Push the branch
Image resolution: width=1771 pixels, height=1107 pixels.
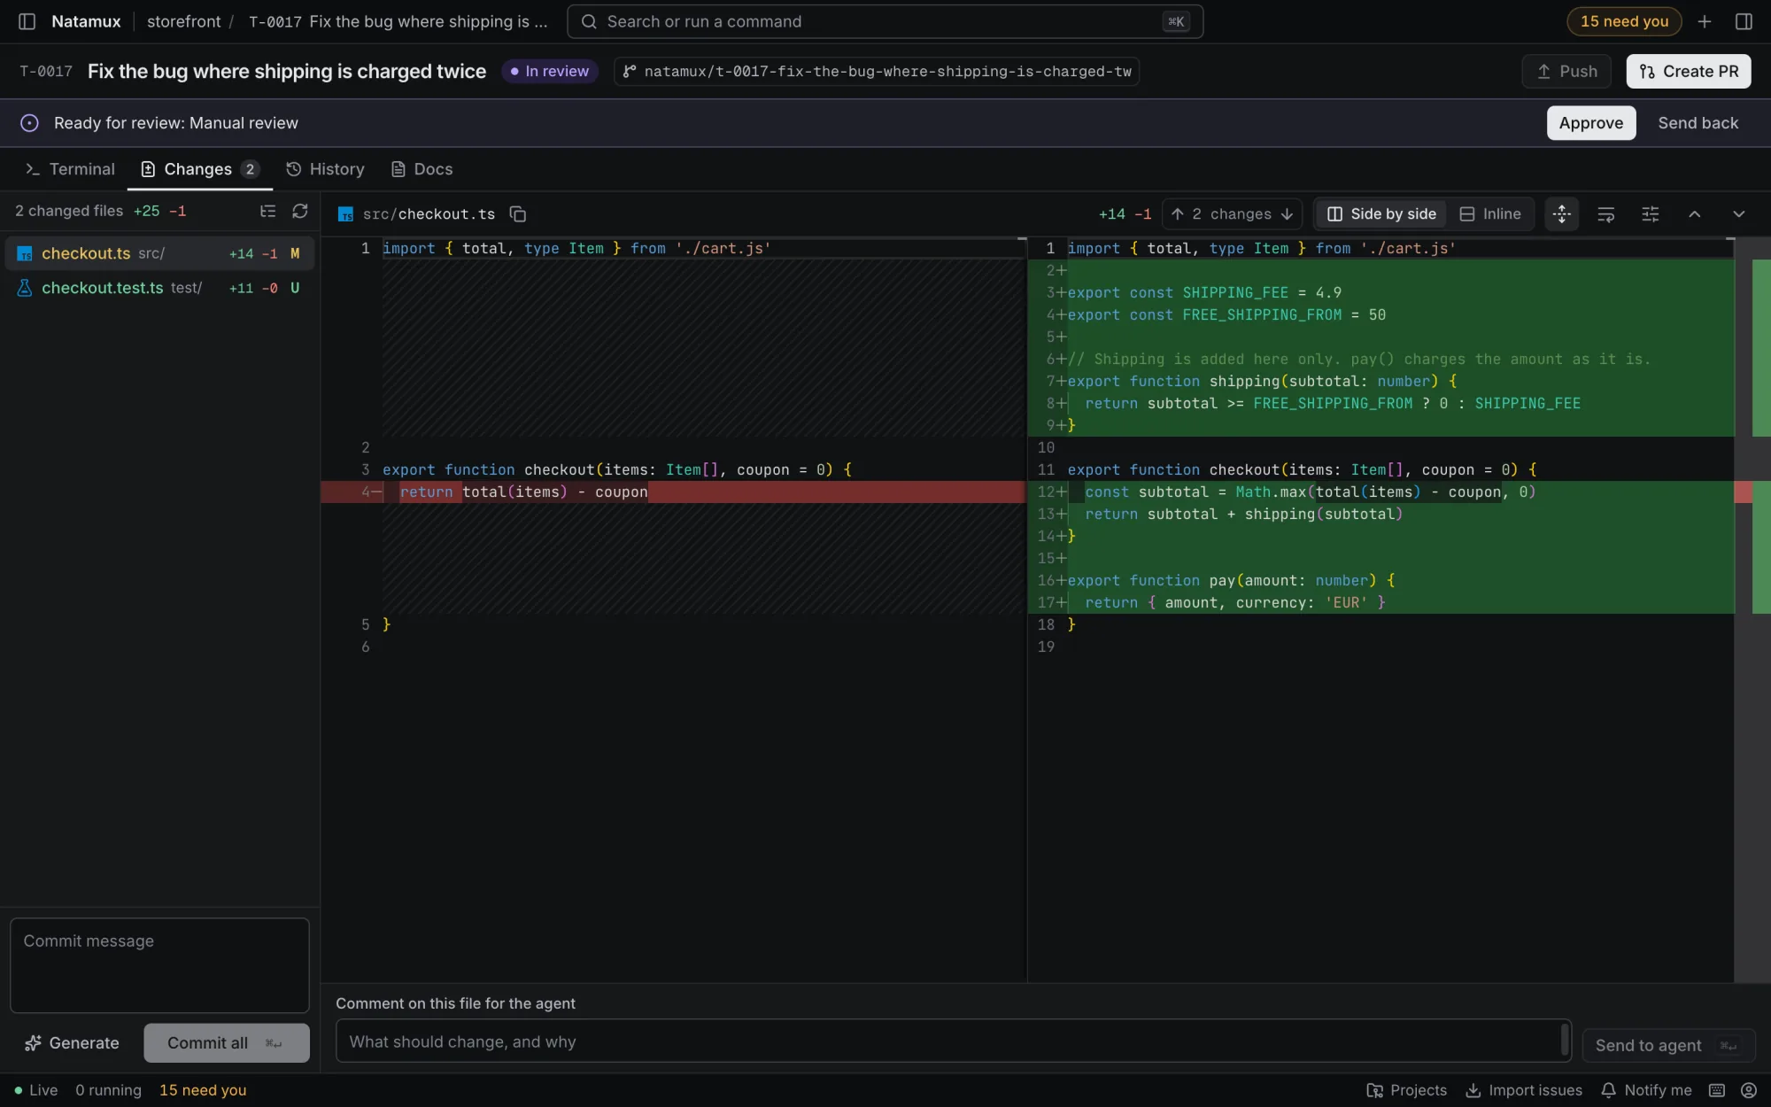coord(1566,72)
